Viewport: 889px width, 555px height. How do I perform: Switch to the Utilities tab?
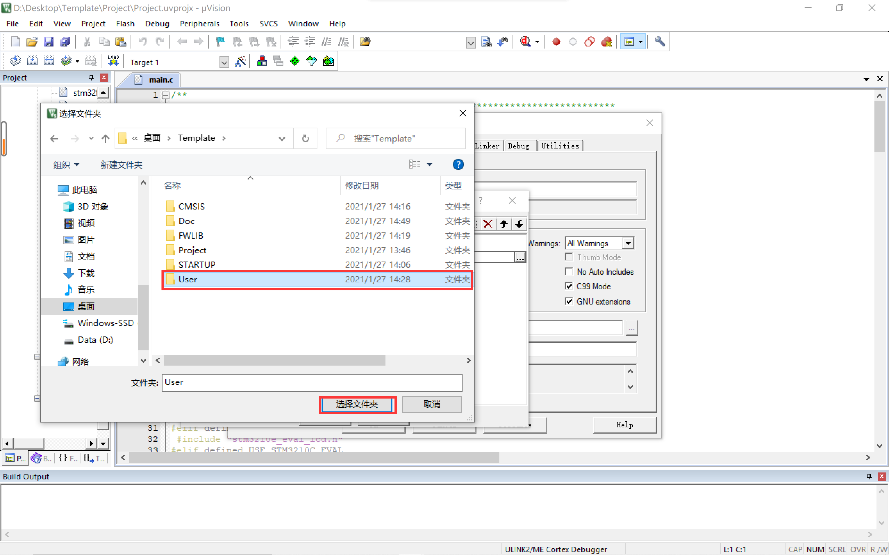click(x=560, y=146)
